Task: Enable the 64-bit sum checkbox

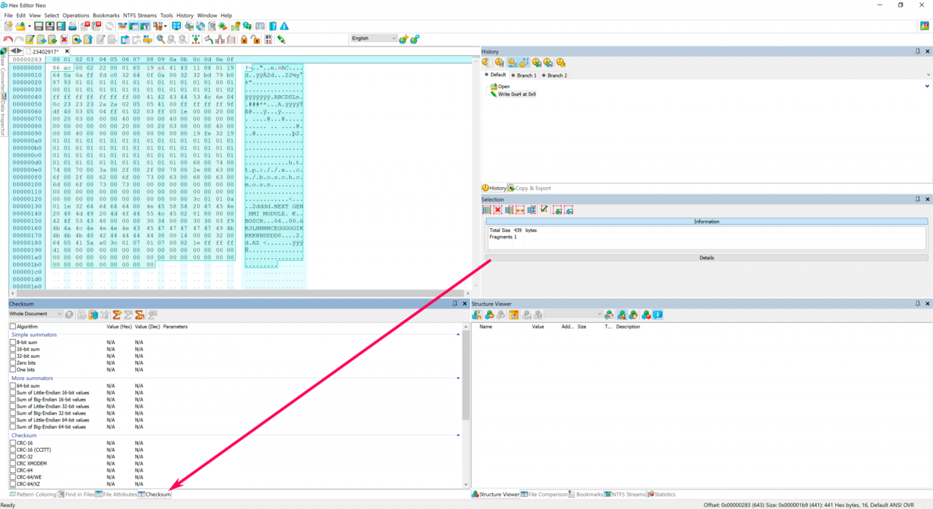Action: click(x=12, y=386)
